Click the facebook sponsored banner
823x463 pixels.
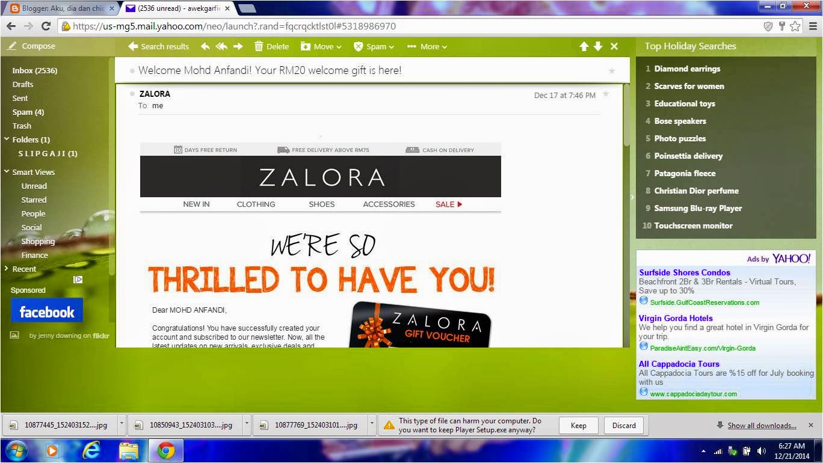(x=47, y=311)
